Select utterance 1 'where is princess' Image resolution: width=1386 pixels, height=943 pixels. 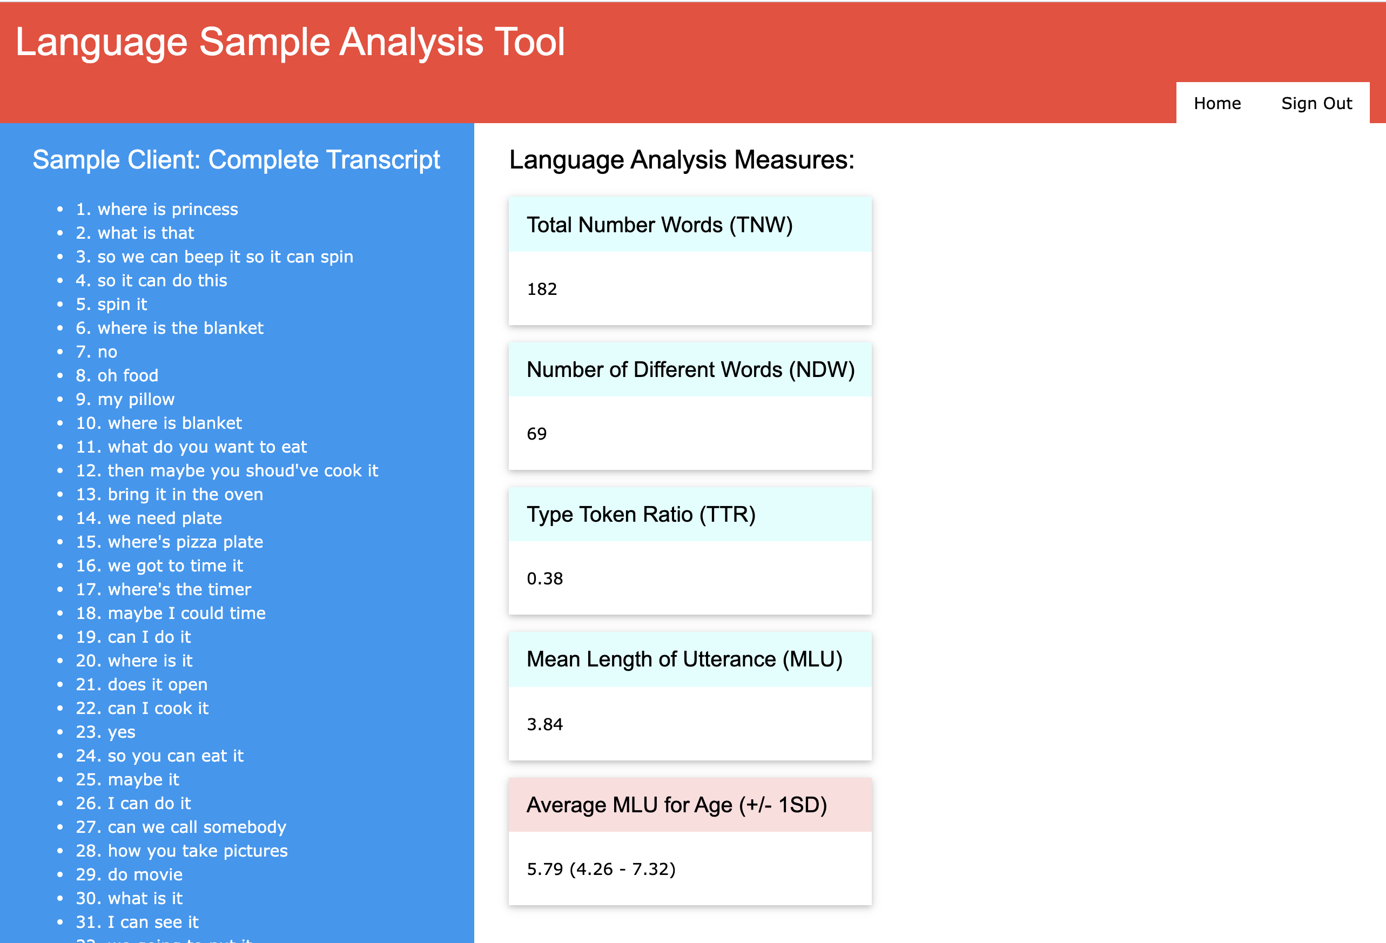(x=157, y=210)
